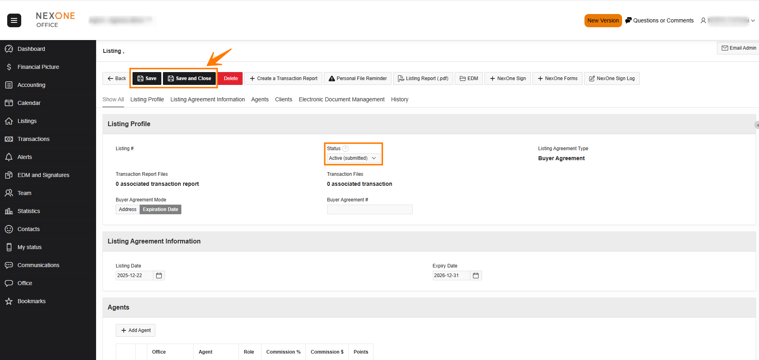Click the Buyer Agreement # field
The height and width of the screenshot is (360, 759).
coord(369,209)
